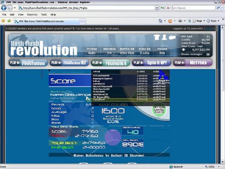Open the Tools menu in menu bar
Screen dimensions: 225x169
pos(44,14)
